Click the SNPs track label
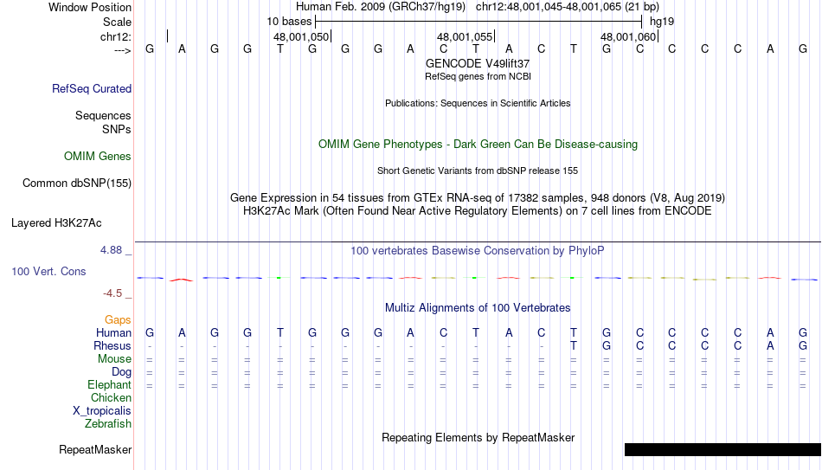Screen dimensions: 822x470 [x=117, y=129]
